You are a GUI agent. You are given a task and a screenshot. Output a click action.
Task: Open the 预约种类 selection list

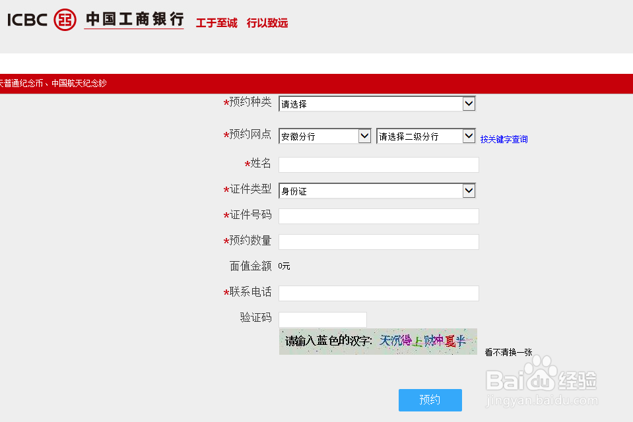(x=376, y=104)
